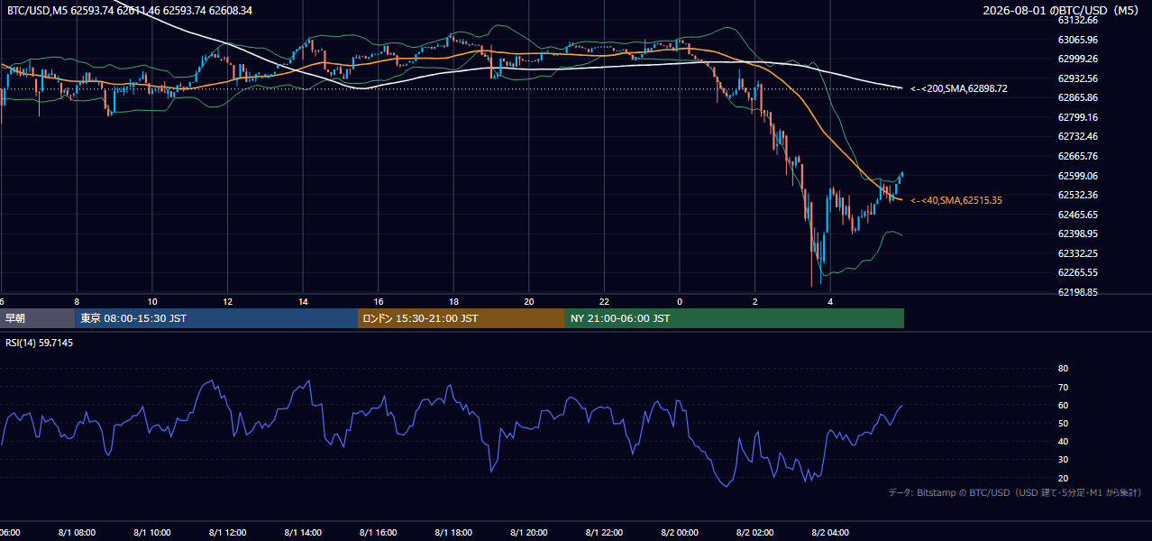Click hour tick 18 under price chart
This screenshot has height=541, width=1152.
[454, 302]
